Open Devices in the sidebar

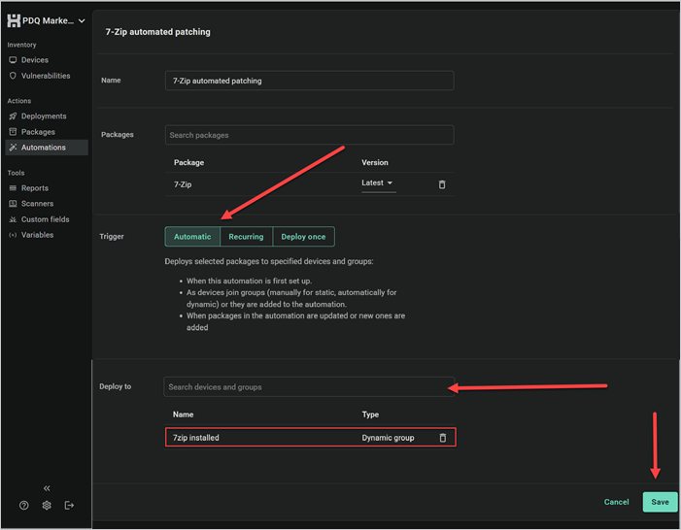click(34, 60)
